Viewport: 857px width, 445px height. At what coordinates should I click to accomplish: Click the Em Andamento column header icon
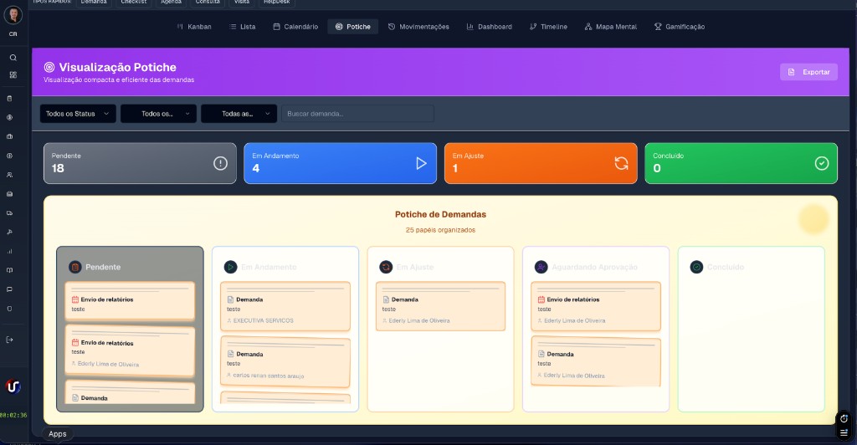(x=231, y=267)
